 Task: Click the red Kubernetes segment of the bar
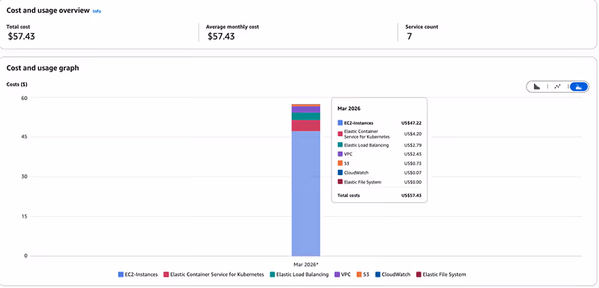(306, 126)
